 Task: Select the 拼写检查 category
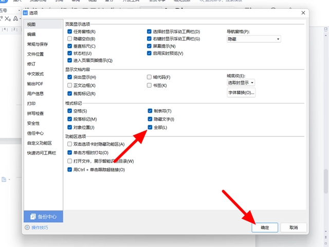[x=43, y=113]
